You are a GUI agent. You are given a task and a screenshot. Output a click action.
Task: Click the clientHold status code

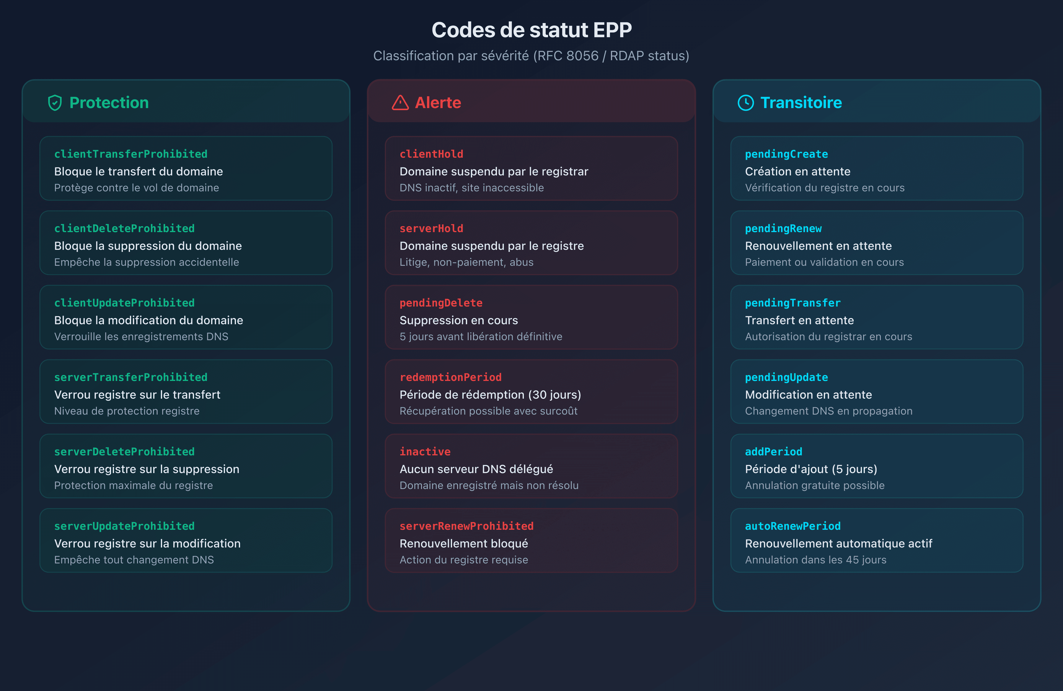pyautogui.click(x=431, y=154)
